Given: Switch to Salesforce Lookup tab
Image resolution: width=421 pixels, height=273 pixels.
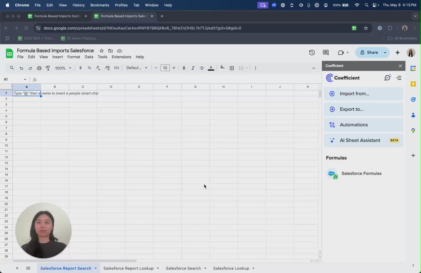Looking at the screenshot, I should pos(231,268).
